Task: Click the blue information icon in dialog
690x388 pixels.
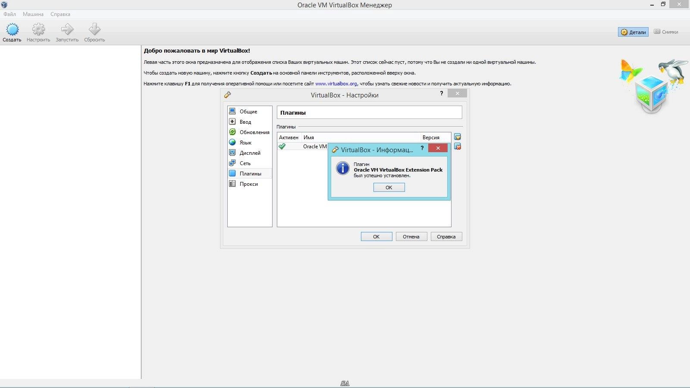Action: pyautogui.click(x=343, y=168)
